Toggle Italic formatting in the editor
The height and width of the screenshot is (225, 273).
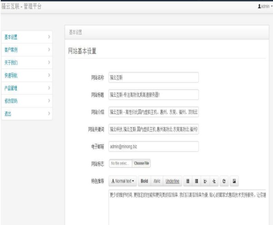point(157,181)
